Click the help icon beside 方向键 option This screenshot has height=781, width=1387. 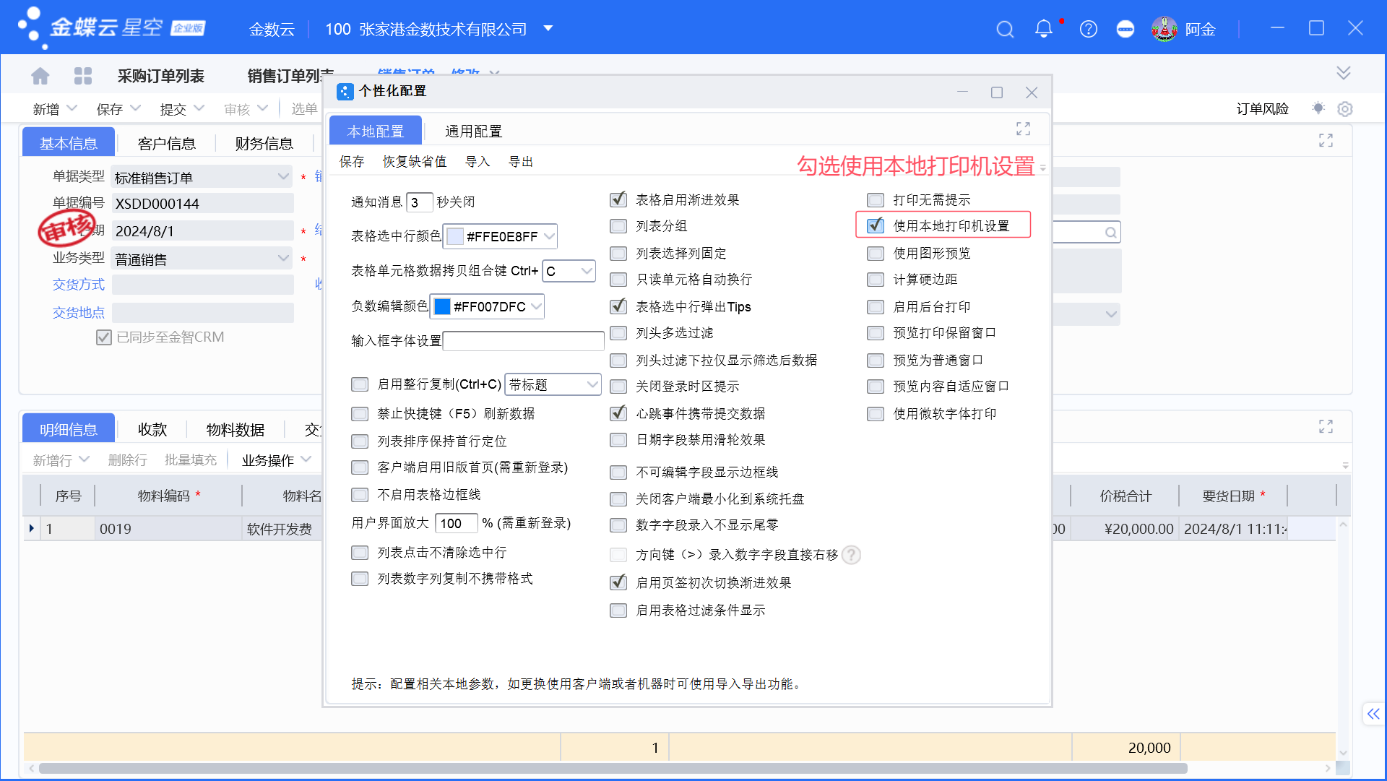coord(852,554)
